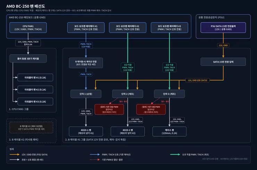This screenshot has height=170, width=257.
Task: Select the '4020-2 팬 (메모리 냉각 #2)' node
Action: tap(128, 131)
